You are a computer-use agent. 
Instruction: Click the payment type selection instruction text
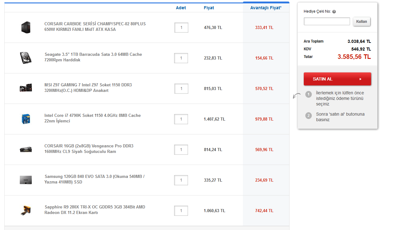coord(340,98)
